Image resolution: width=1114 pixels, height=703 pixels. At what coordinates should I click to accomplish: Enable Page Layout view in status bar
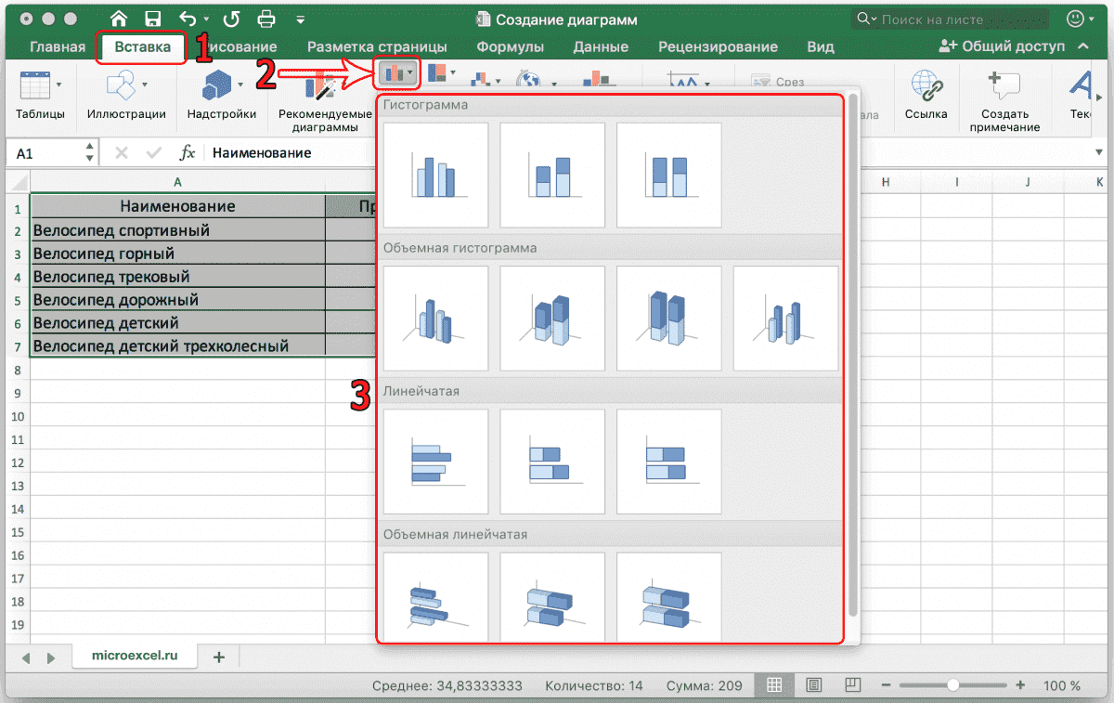tap(813, 685)
